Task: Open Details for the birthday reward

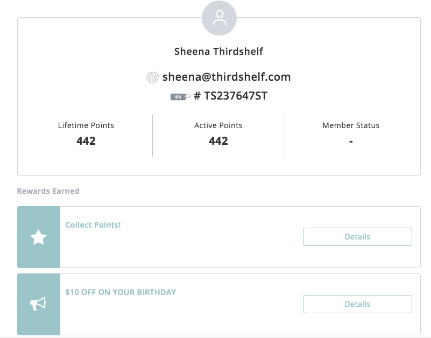Action: [357, 304]
